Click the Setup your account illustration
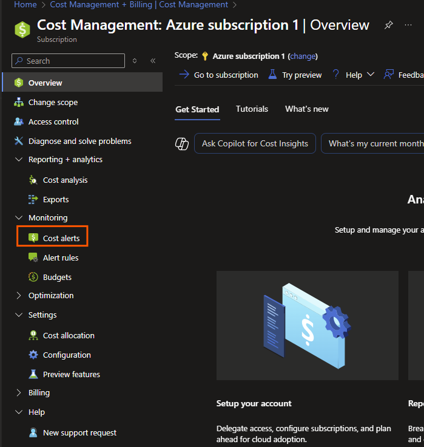This screenshot has height=447, width=424. tap(308, 326)
